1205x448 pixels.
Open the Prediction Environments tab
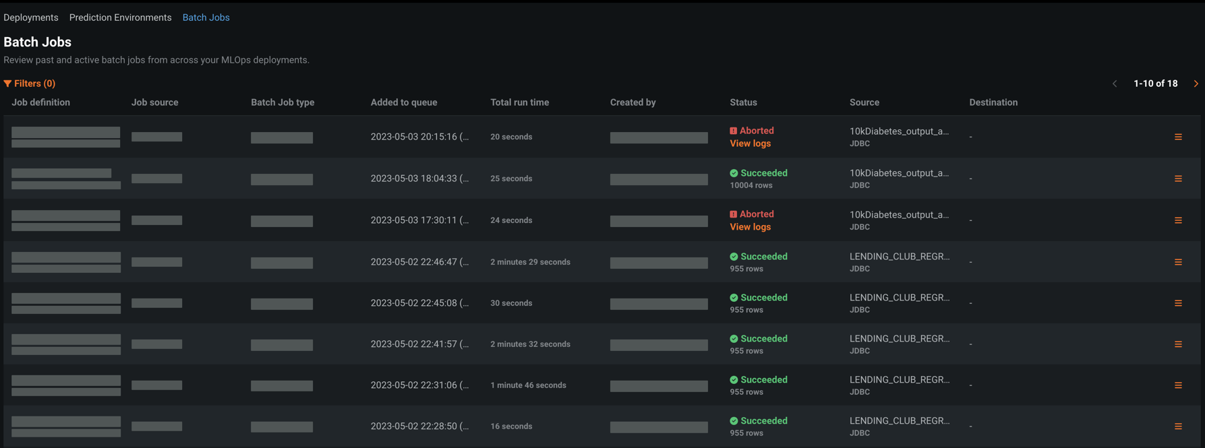pyautogui.click(x=120, y=18)
